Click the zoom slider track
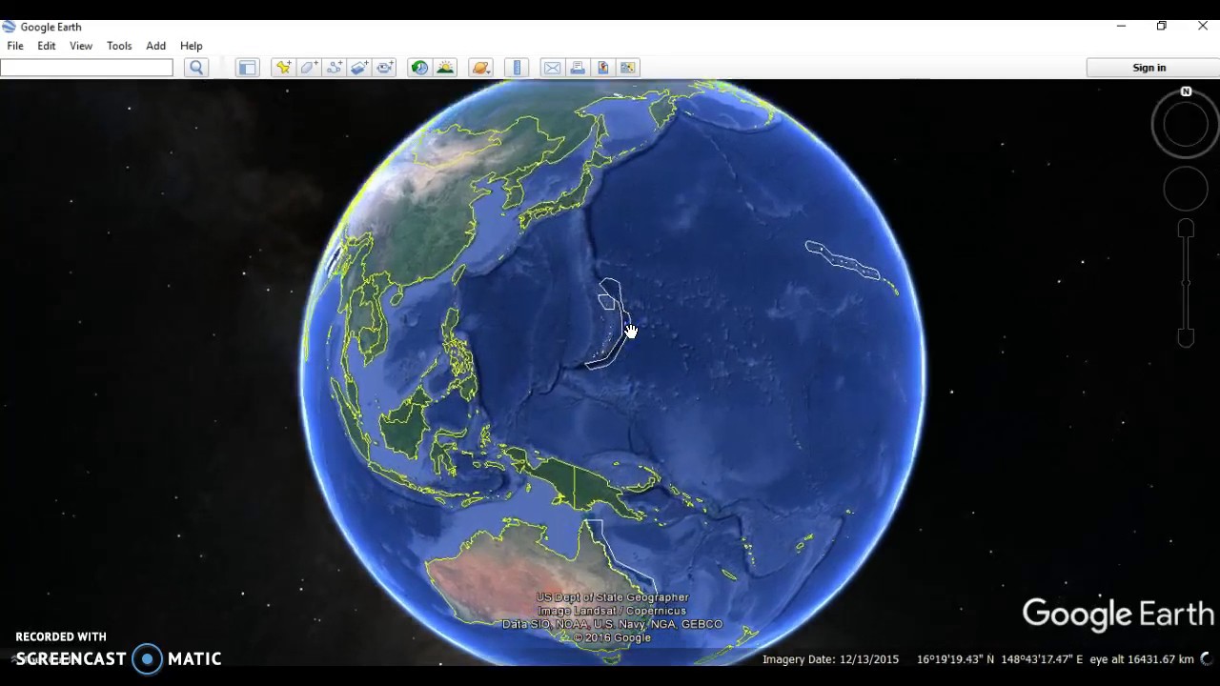The width and height of the screenshot is (1220, 686). [1186, 283]
